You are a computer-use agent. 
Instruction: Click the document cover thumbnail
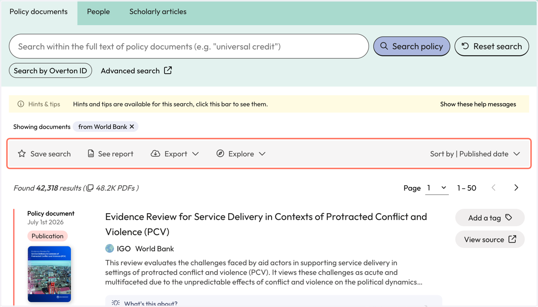(x=49, y=274)
